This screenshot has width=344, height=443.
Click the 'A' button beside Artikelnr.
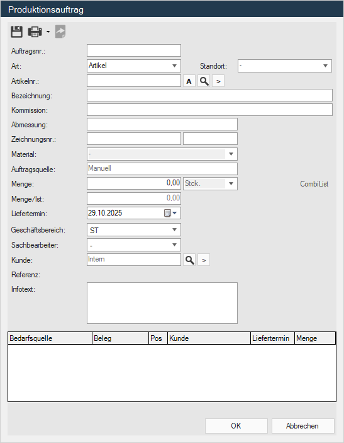point(189,81)
